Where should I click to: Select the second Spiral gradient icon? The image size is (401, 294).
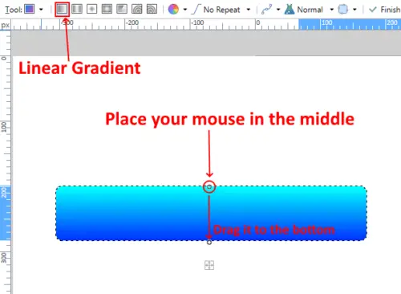pyautogui.click(x=152, y=10)
